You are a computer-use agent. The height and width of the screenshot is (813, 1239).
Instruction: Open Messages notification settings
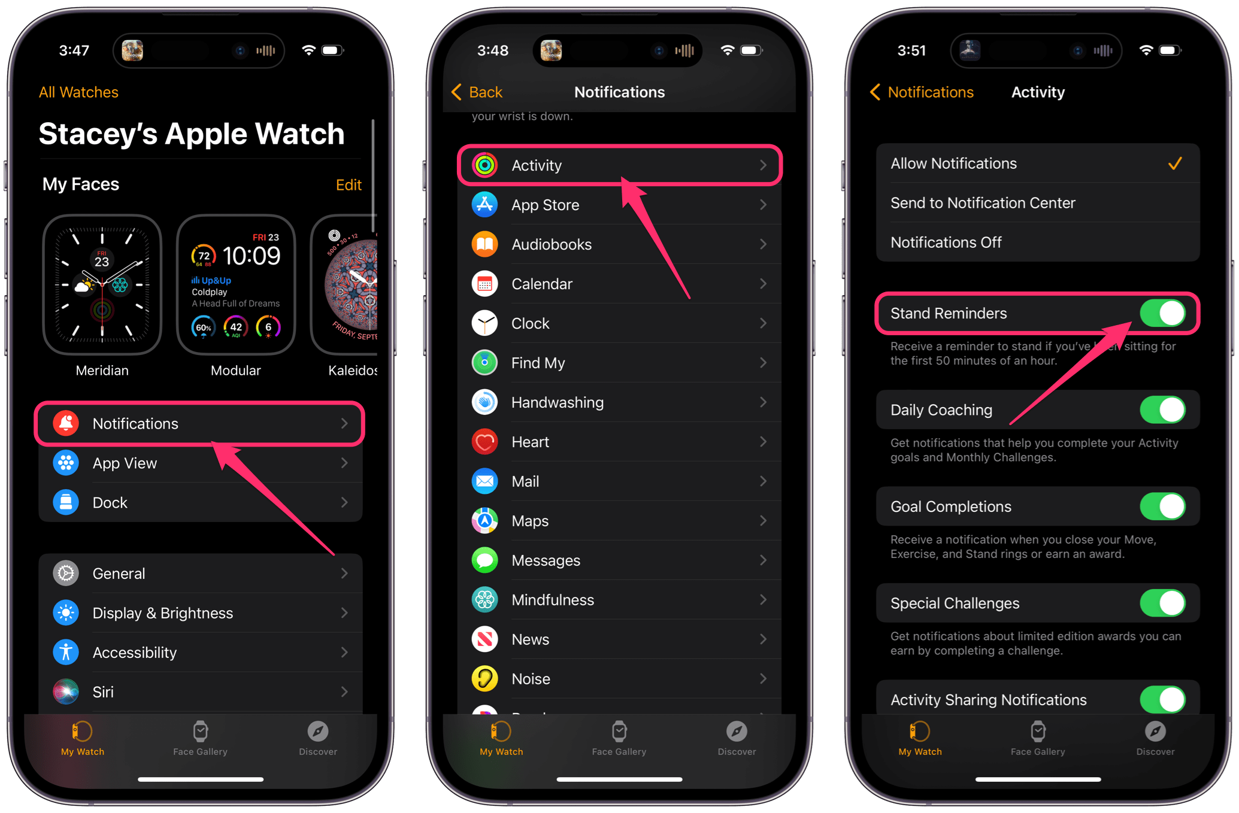tap(620, 561)
